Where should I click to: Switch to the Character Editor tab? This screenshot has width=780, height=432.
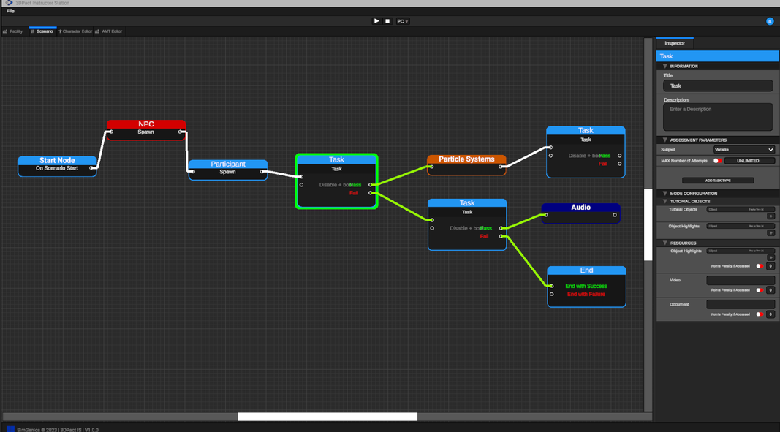click(x=77, y=31)
